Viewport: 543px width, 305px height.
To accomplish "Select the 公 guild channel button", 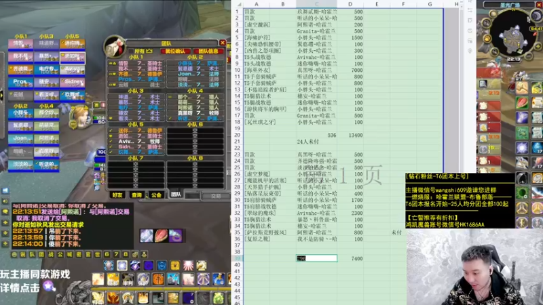I will (60, 255).
